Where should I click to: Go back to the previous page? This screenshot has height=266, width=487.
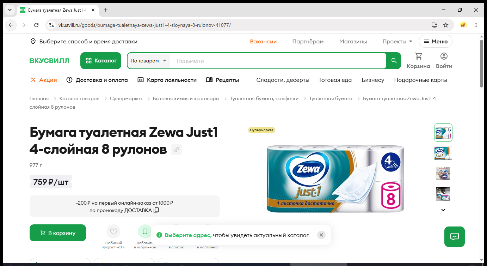[11, 25]
